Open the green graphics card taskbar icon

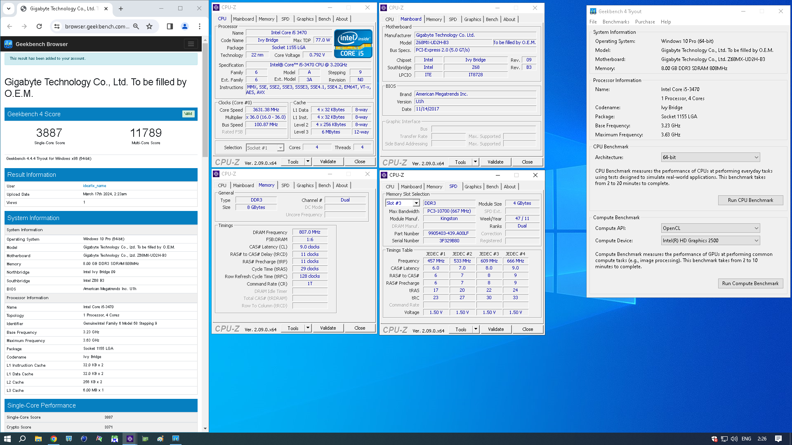click(145, 439)
